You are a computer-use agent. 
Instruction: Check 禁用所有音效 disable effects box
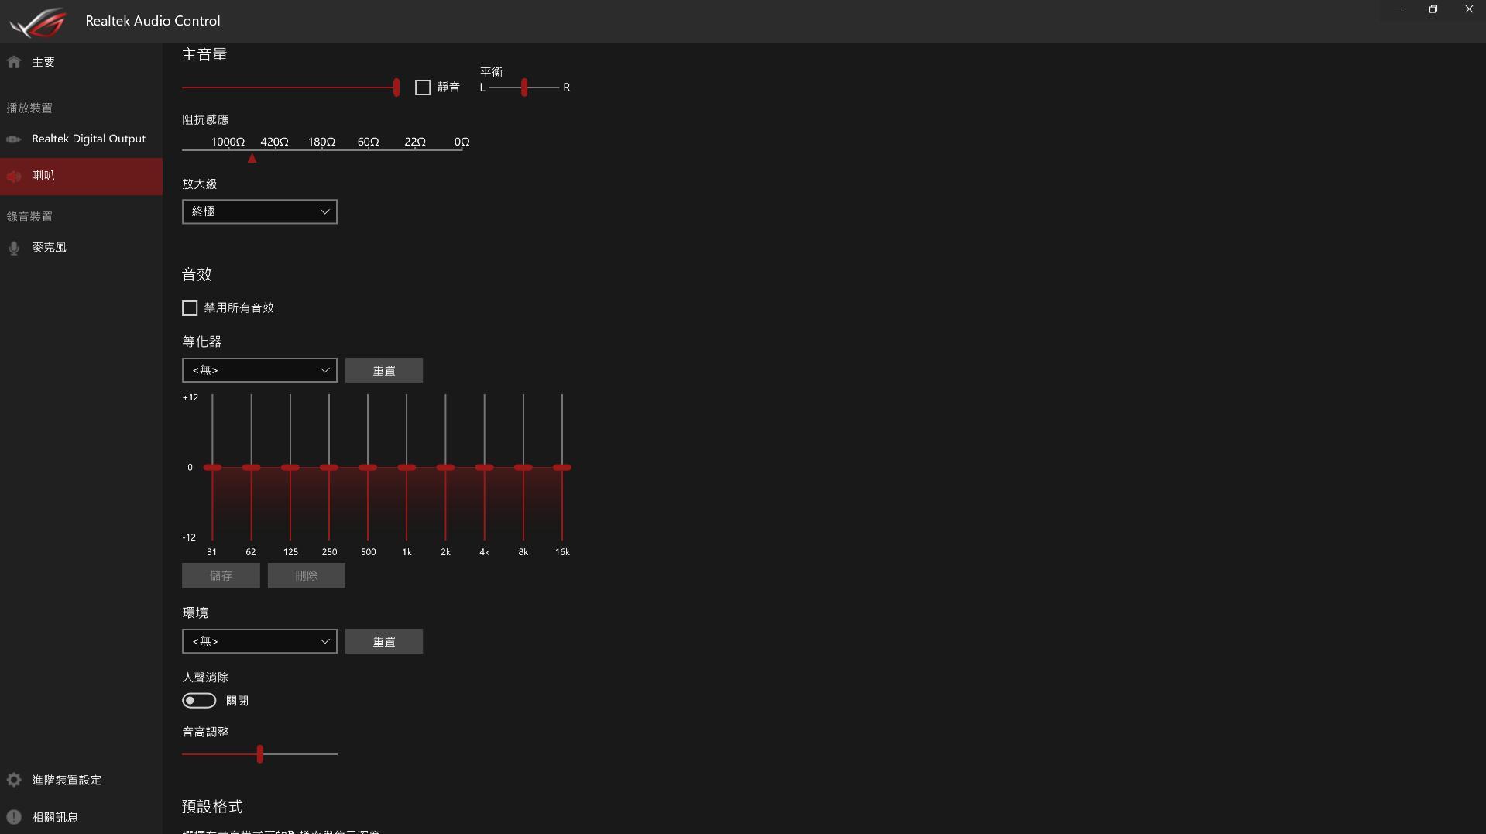click(190, 308)
